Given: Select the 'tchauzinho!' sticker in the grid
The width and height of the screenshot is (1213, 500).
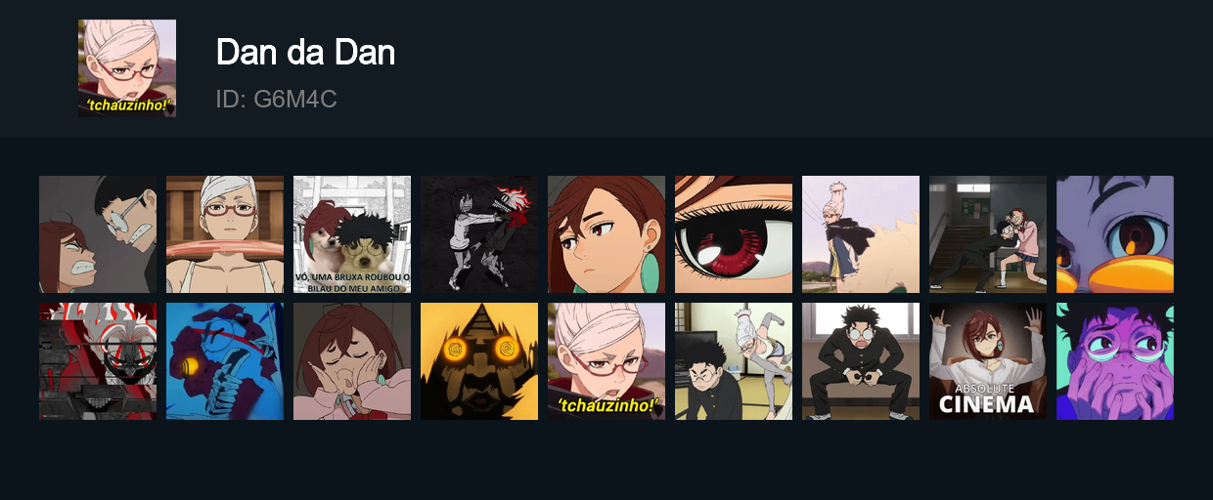Looking at the screenshot, I should pos(606,361).
